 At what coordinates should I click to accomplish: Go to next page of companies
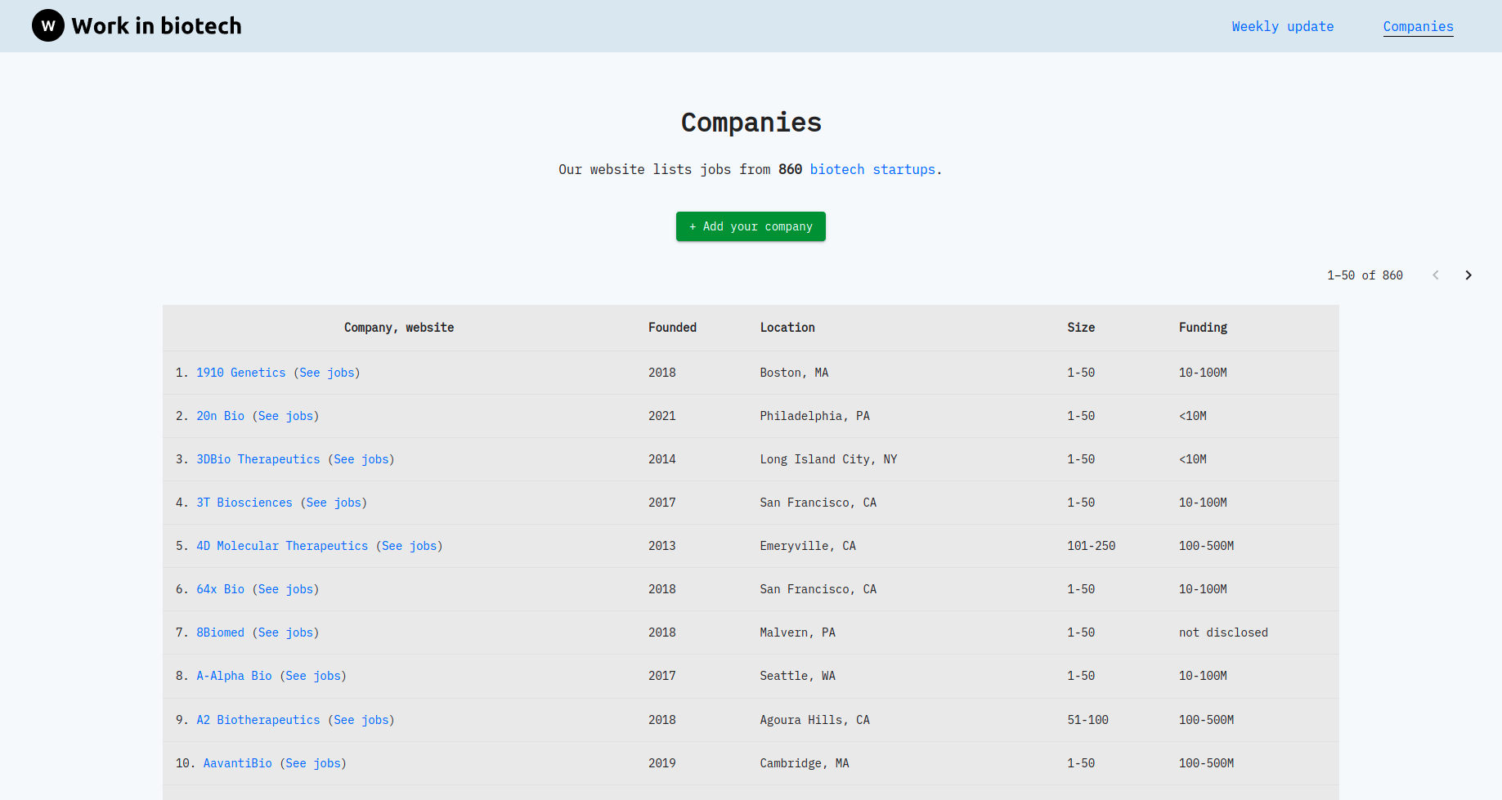1468,275
